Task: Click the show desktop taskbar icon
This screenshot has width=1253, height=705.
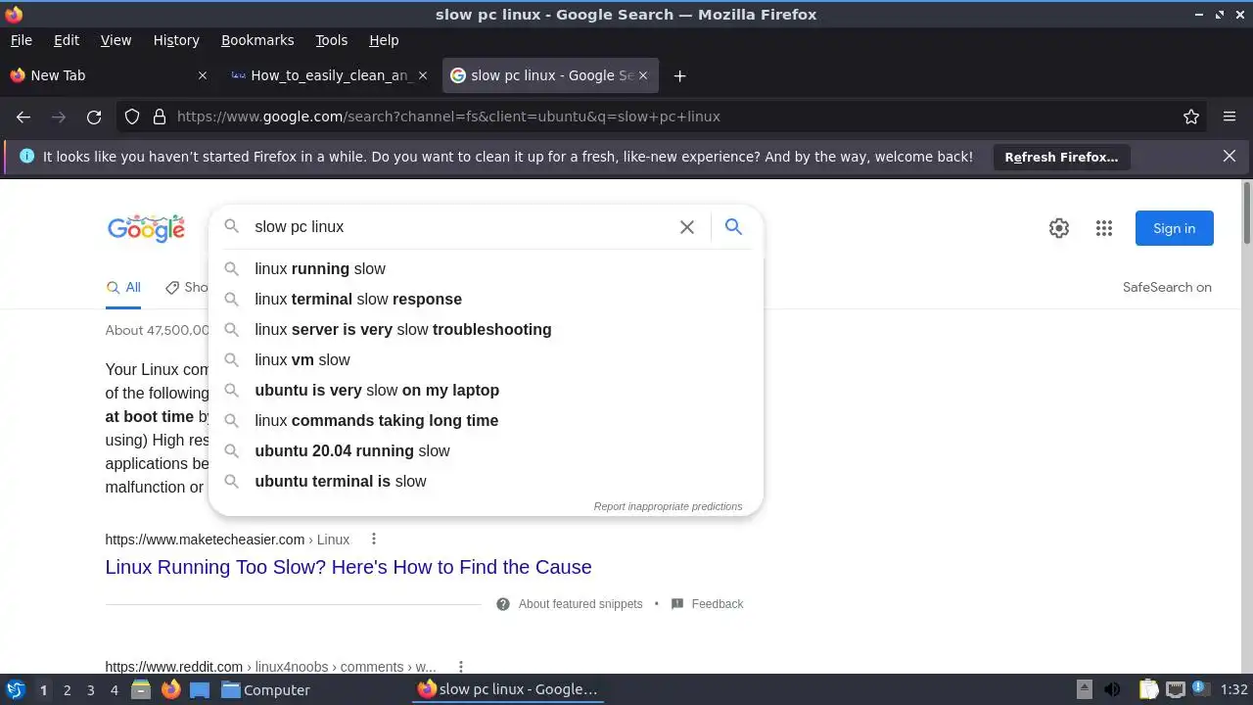Action: pyautogui.click(x=200, y=690)
